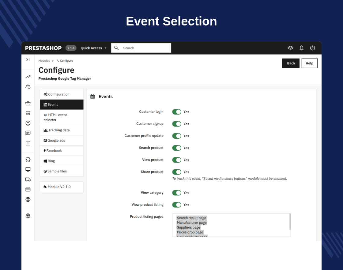This screenshot has width=343, height=270.
Task: Open International globe icon in sidebar
Action: pyautogui.click(x=28, y=199)
